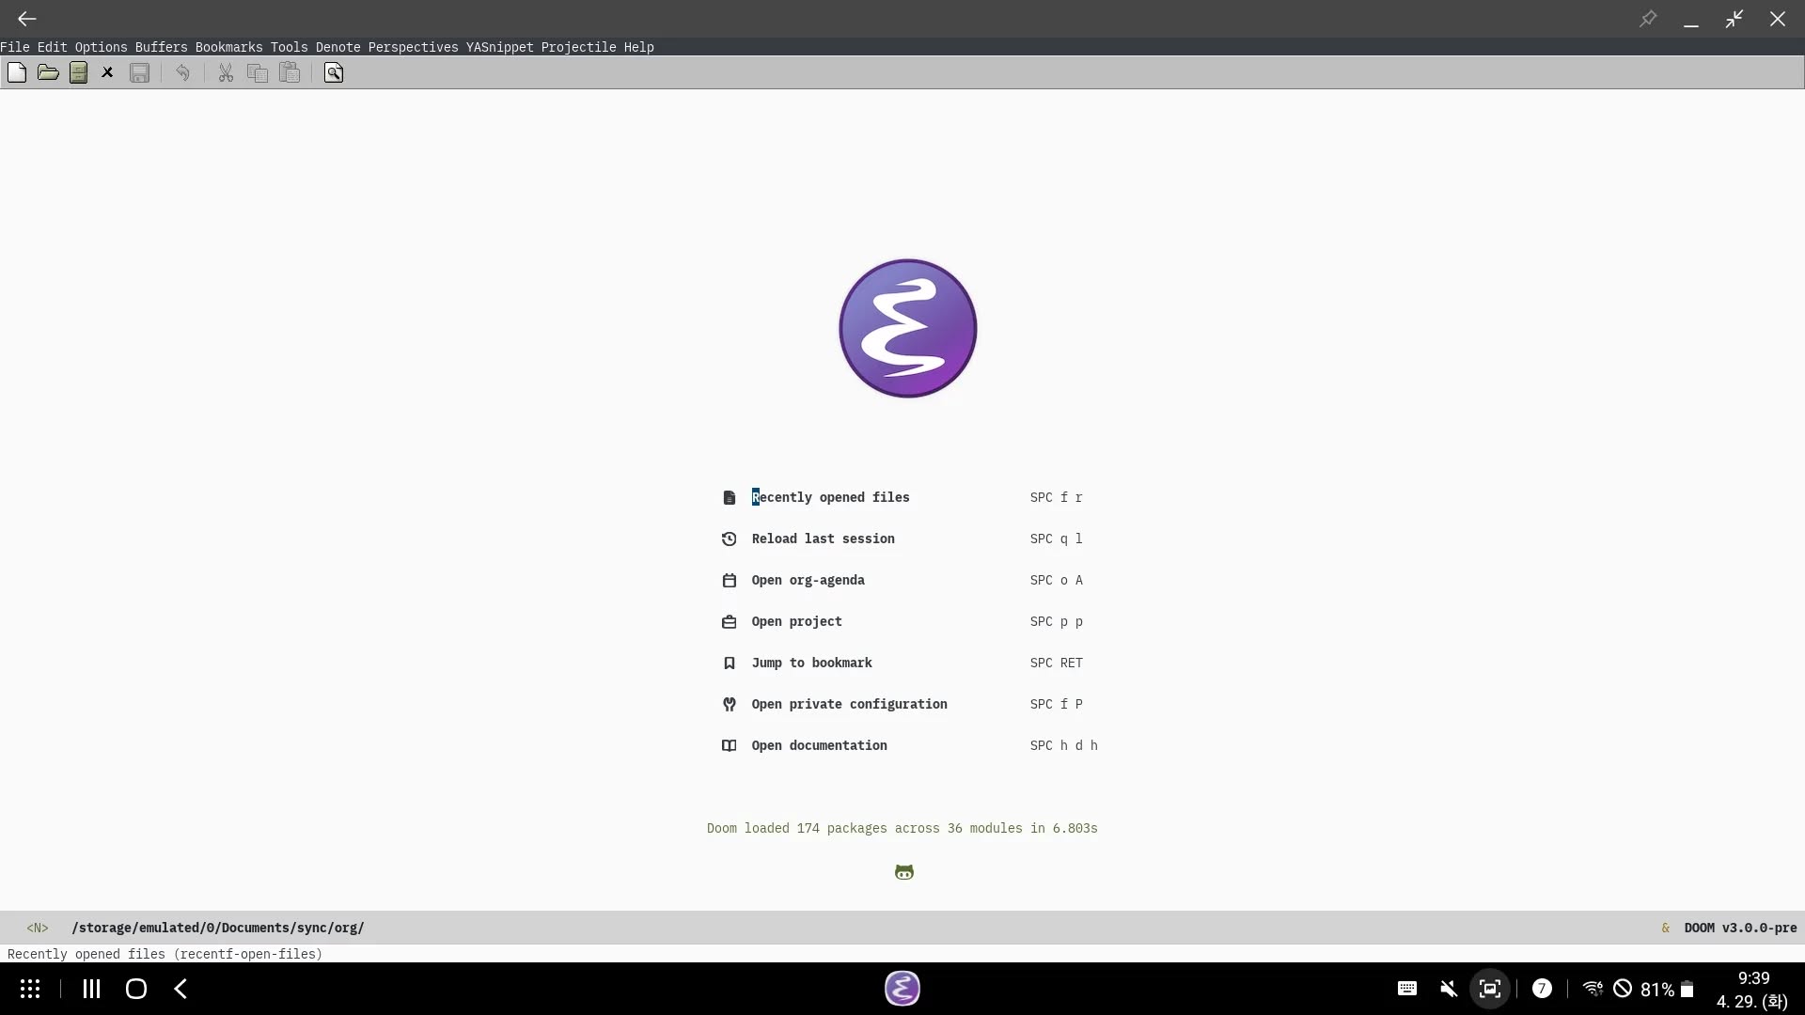Open directory with the Dired toolbar icon
Viewport: 1805px width, 1015px height.
pyautogui.click(x=79, y=72)
